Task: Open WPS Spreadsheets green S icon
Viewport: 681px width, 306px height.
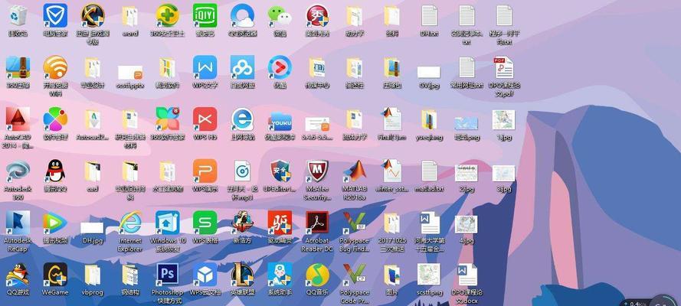Action: click(205, 223)
